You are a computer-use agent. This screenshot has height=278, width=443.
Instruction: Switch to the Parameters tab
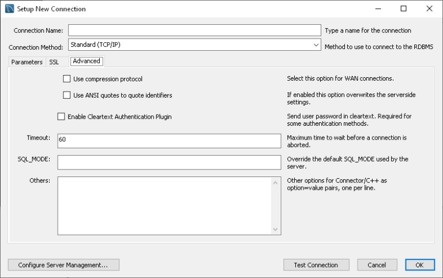(27, 62)
